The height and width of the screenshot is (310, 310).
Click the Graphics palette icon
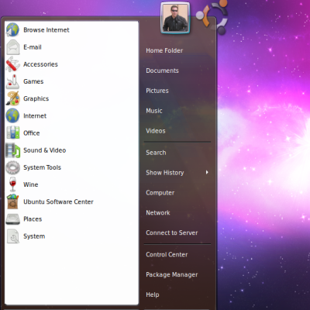(12, 98)
